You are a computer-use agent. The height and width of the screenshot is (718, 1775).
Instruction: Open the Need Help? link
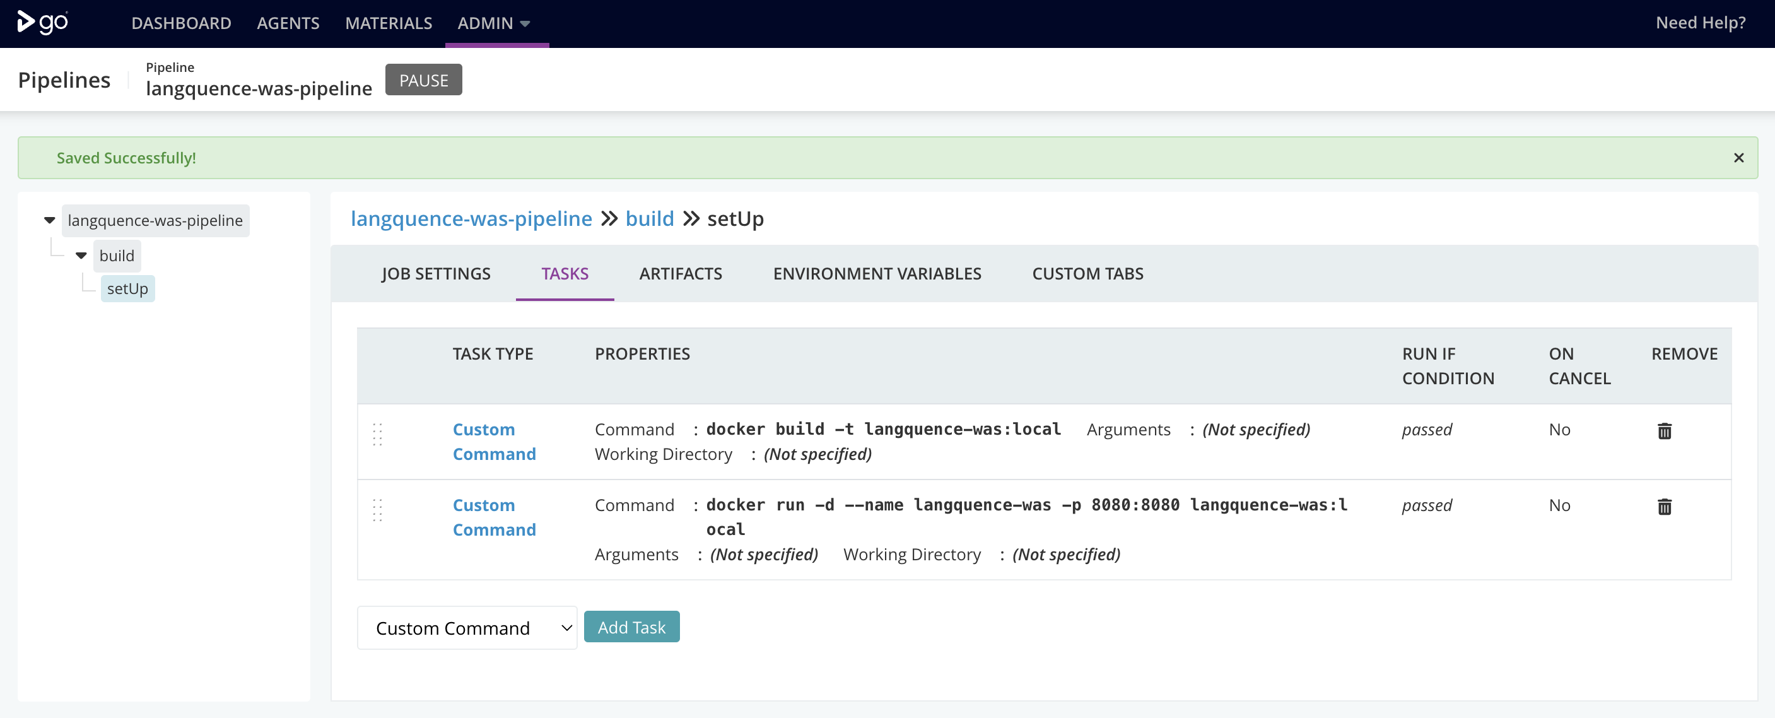point(1701,23)
